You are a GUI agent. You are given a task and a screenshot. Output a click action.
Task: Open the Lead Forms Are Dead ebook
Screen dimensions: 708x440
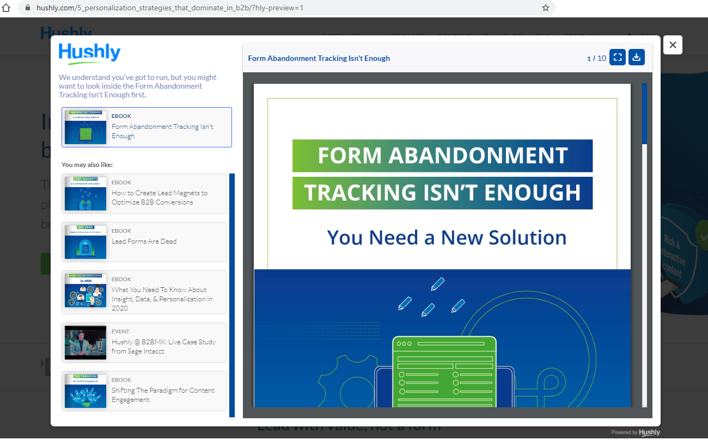point(144,242)
